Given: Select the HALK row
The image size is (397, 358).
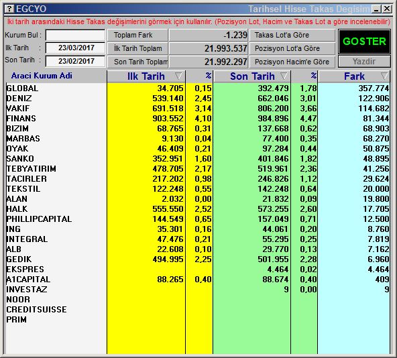Looking at the screenshot, I should tap(197, 209).
